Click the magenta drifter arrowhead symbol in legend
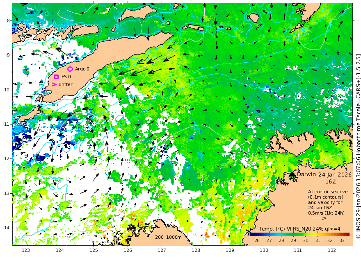This screenshot has height=258, width=361. click(x=54, y=84)
